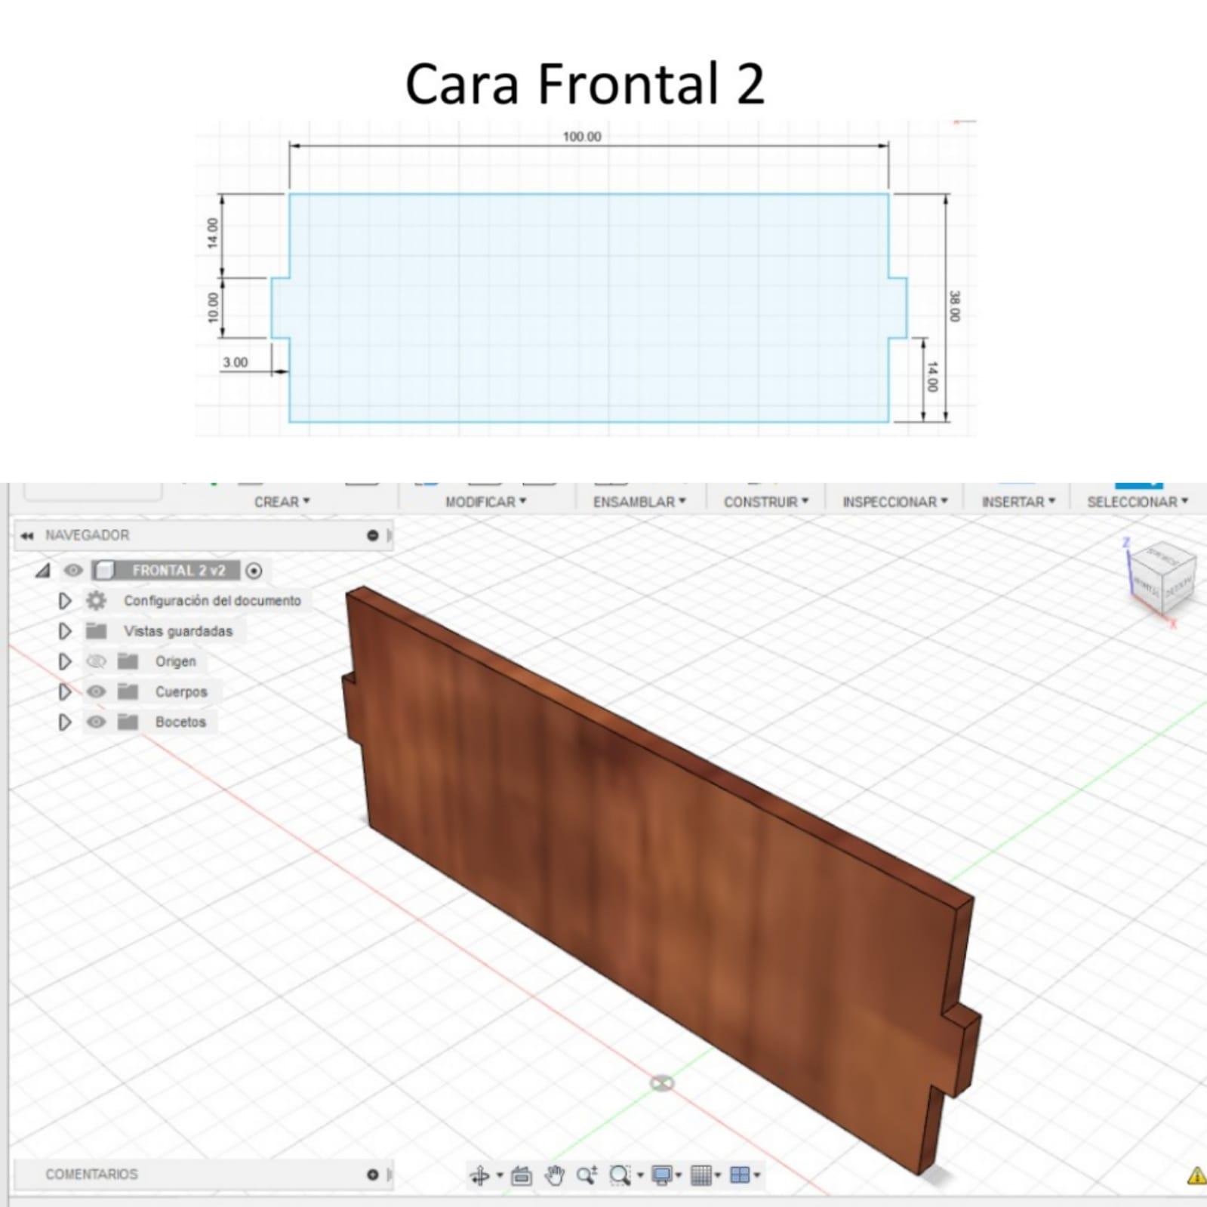Click the Comentarios panel round button

tap(372, 1175)
